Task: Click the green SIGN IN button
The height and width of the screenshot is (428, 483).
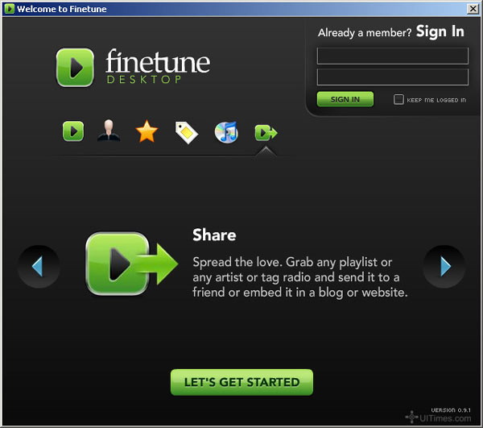Action: click(345, 99)
